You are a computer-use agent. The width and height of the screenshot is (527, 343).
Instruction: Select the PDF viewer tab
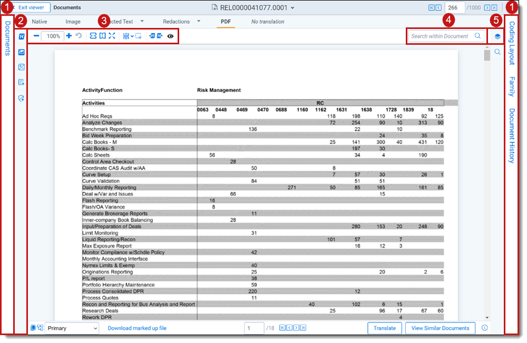pos(226,22)
